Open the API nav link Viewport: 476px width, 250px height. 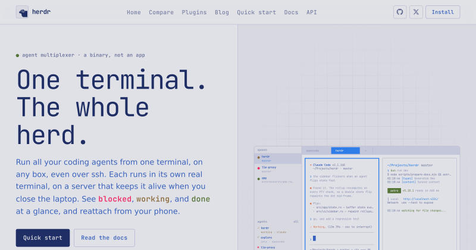click(x=311, y=12)
